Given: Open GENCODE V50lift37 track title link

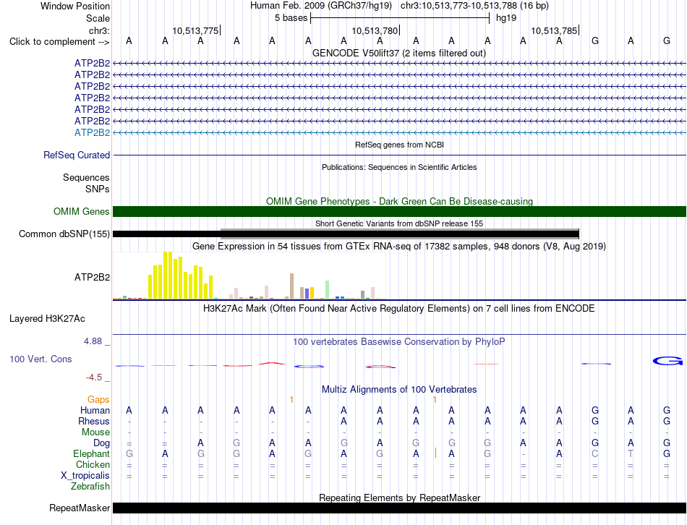Looking at the screenshot, I should coord(399,53).
